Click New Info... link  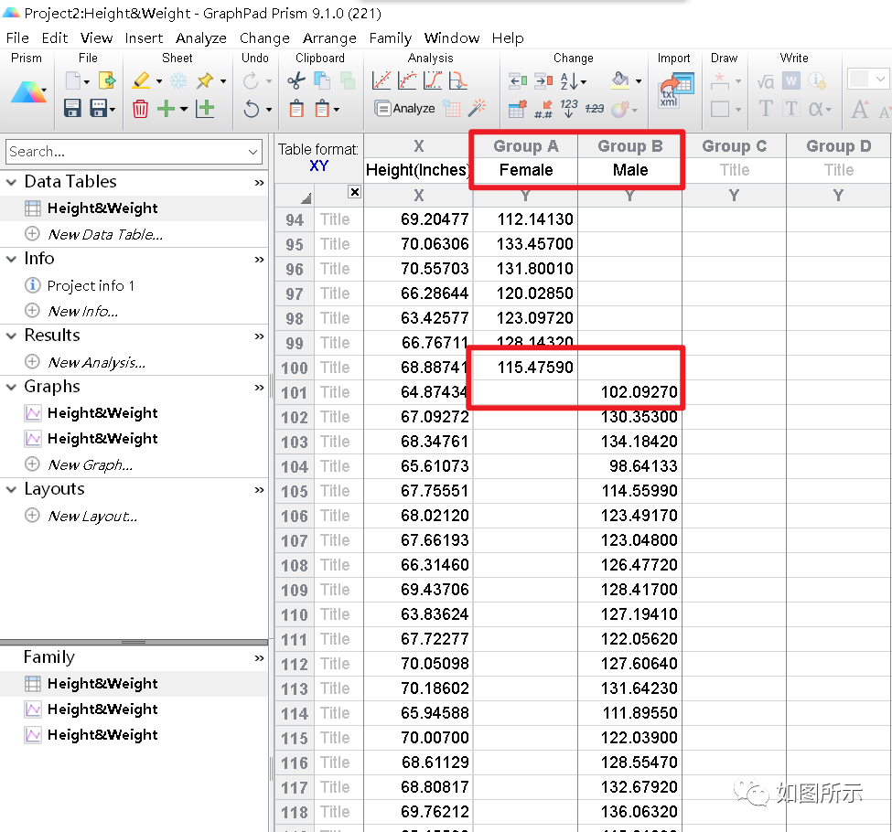click(x=83, y=311)
